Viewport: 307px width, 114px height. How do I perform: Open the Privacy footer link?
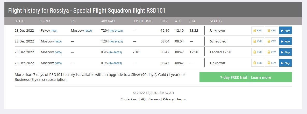(x=168, y=99)
